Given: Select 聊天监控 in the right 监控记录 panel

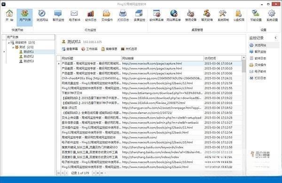Looking at the screenshot, I should click(258, 52).
